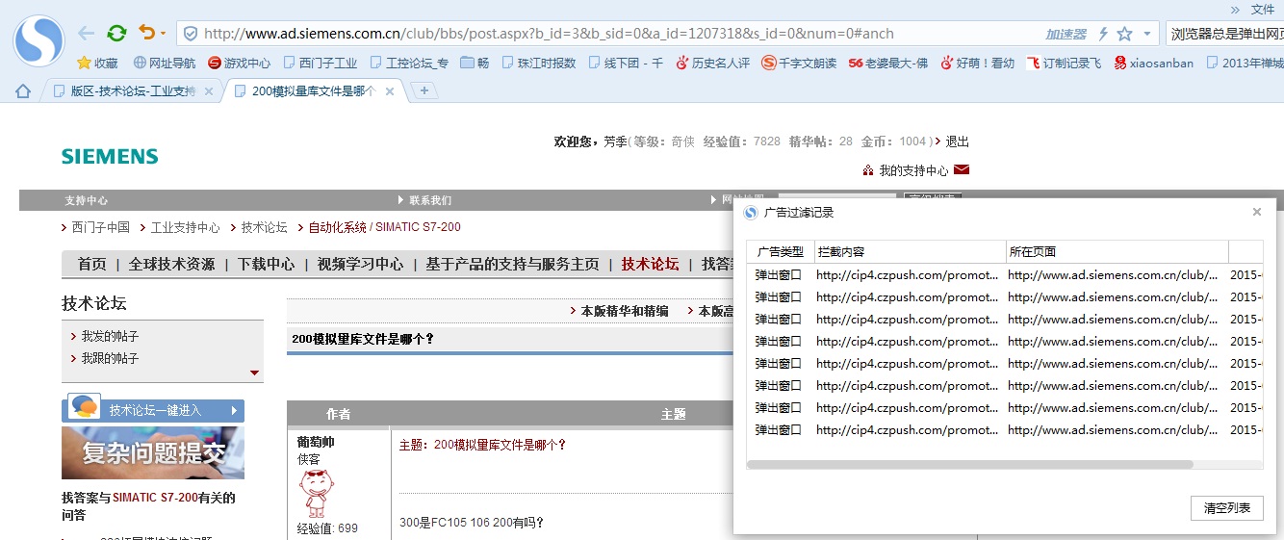
Task: Click the security shield icon in address bar
Action: [191, 34]
